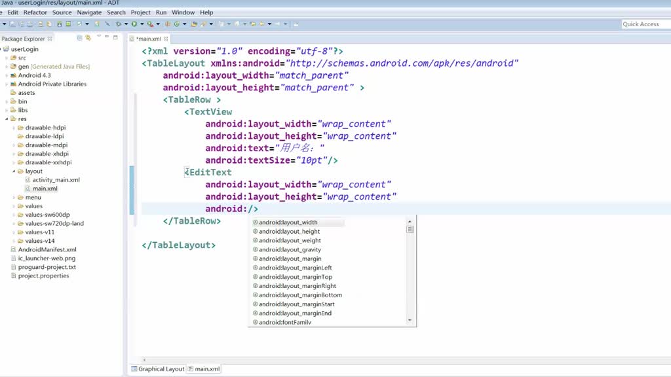The height and width of the screenshot is (377, 671).
Task: Open the Source menu
Action: (x=62, y=12)
